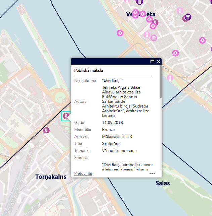Click the dark purple column marker right of Vecrīga

pyautogui.click(x=188, y=18)
